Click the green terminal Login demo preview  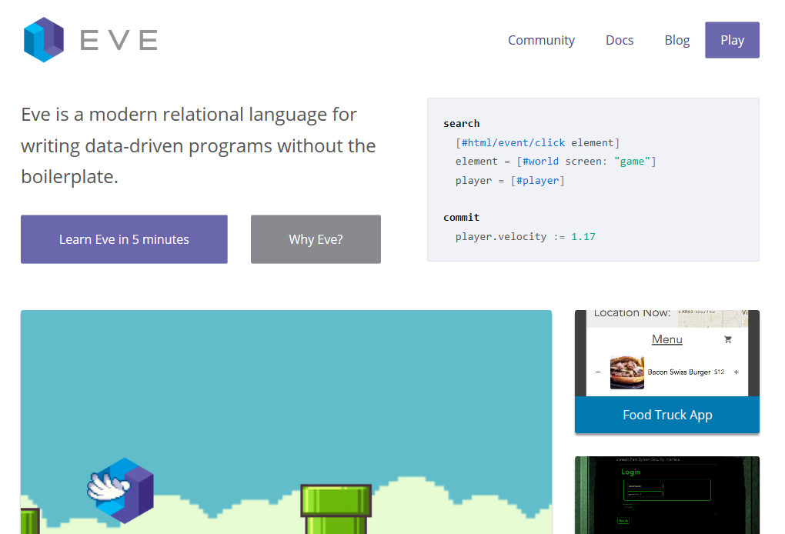pyautogui.click(x=666, y=496)
